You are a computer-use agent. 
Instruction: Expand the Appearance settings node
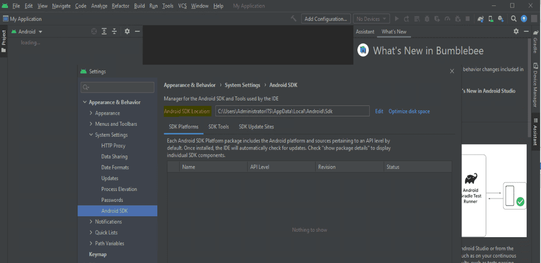91,113
